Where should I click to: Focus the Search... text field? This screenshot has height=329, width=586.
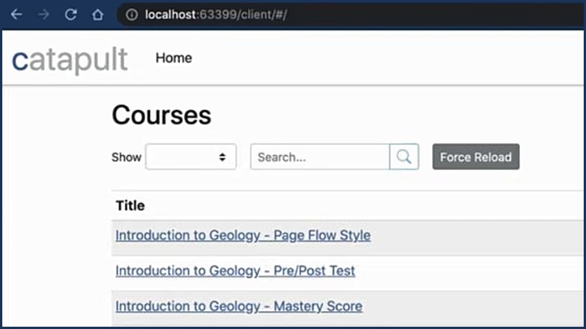[320, 157]
